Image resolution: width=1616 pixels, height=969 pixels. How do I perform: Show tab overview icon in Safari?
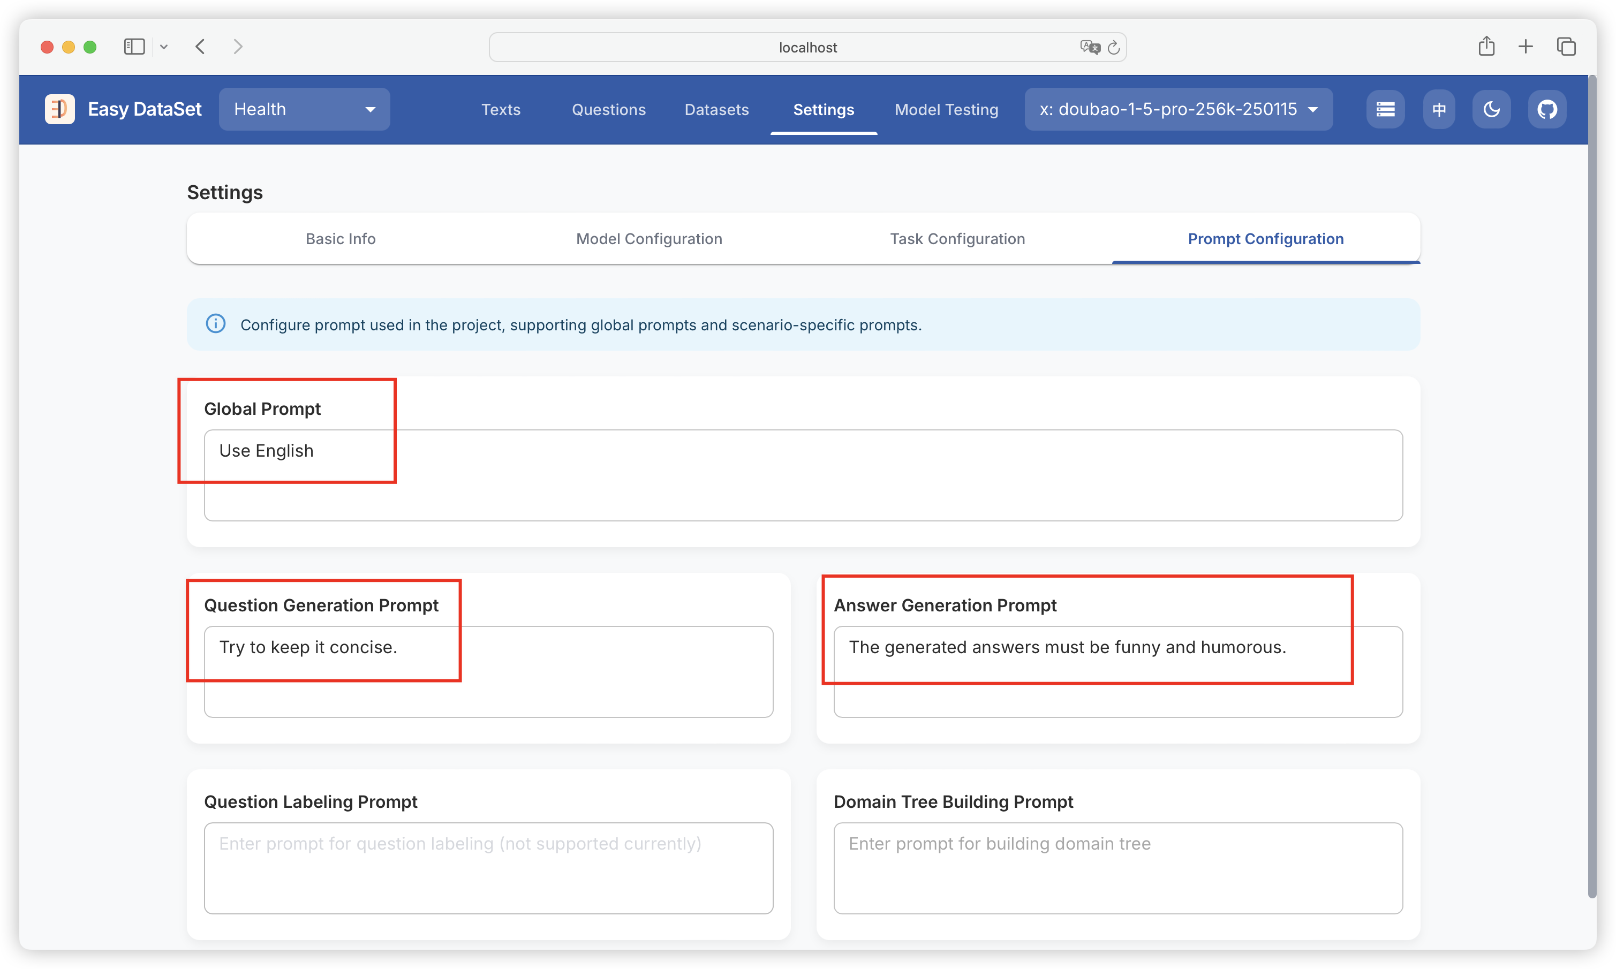(x=1566, y=47)
